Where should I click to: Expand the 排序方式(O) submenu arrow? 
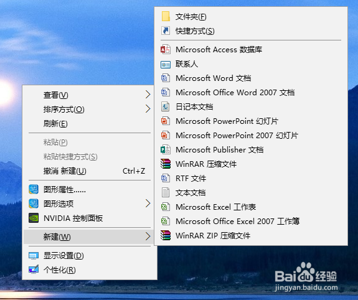(x=148, y=109)
